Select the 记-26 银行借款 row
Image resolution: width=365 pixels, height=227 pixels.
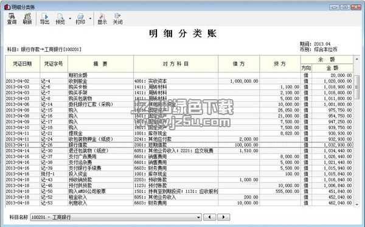pos(179,145)
